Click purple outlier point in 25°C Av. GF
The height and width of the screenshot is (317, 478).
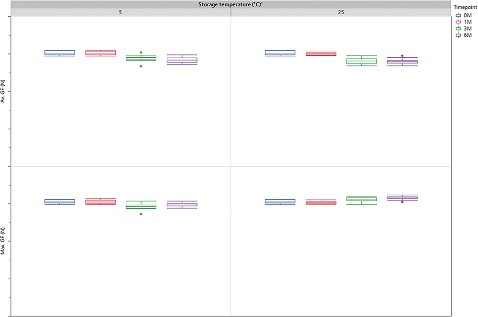[402, 56]
